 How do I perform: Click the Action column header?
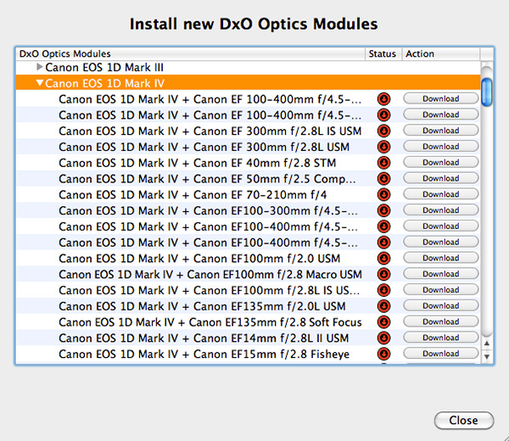pos(441,53)
